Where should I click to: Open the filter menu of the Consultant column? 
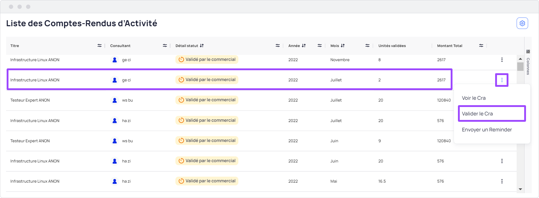[165, 46]
